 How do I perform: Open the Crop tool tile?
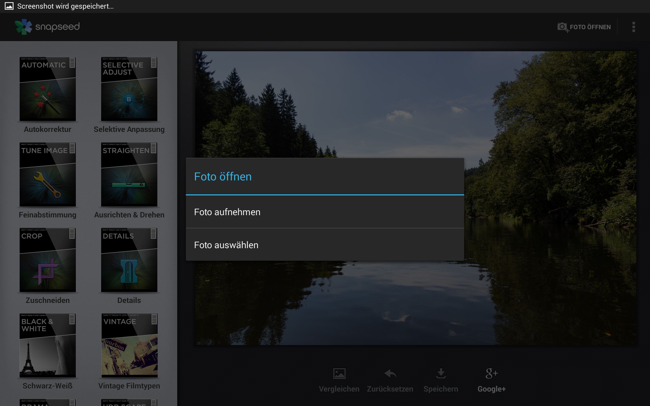tap(47, 260)
